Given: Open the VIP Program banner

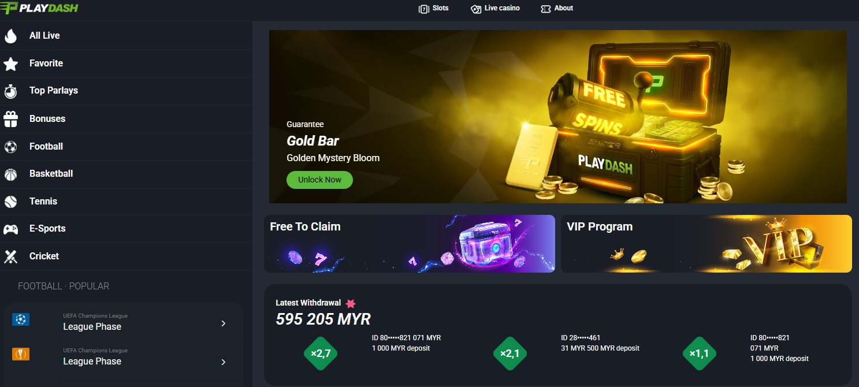Looking at the screenshot, I should click(706, 244).
